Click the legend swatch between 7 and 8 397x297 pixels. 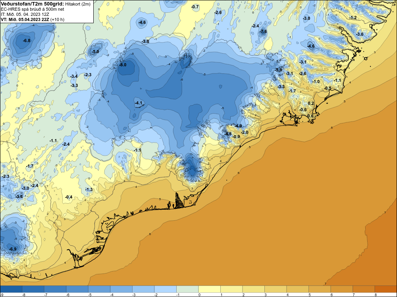[364, 289]
